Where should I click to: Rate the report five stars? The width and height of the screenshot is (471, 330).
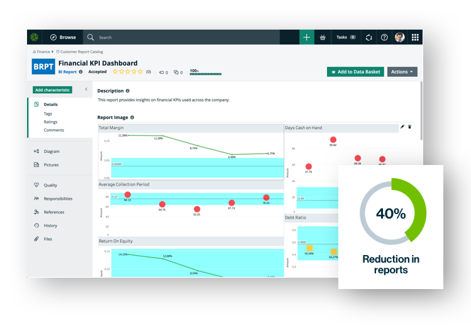[140, 72]
